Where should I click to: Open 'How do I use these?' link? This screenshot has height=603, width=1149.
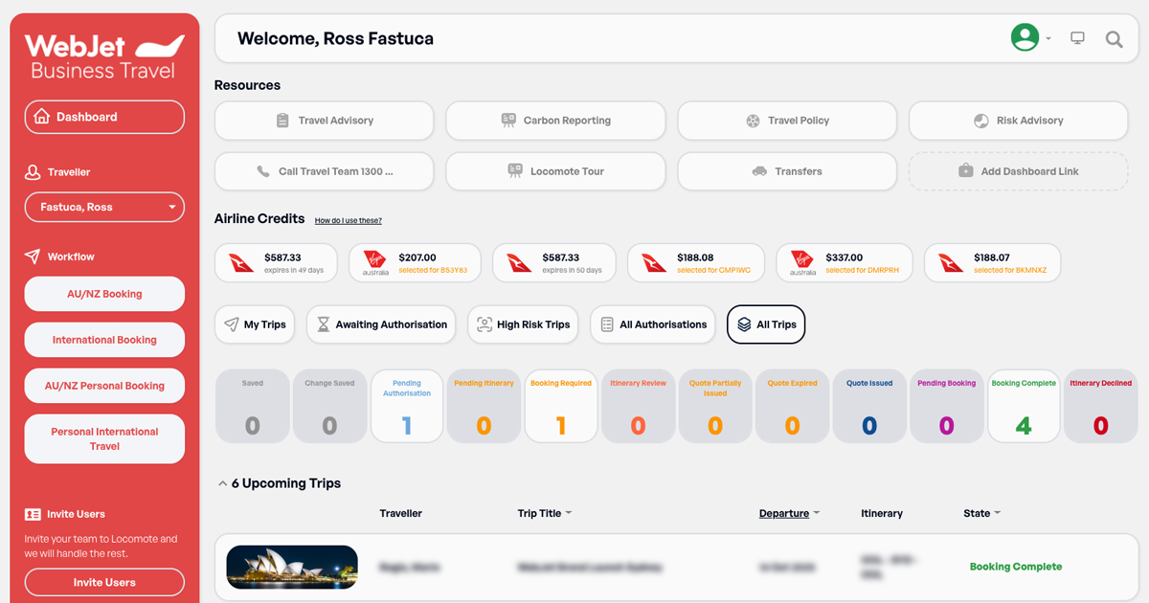[349, 220]
